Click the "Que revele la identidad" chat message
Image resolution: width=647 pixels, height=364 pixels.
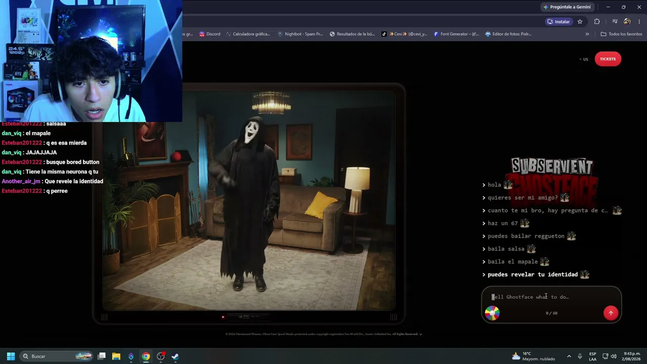(53, 181)
